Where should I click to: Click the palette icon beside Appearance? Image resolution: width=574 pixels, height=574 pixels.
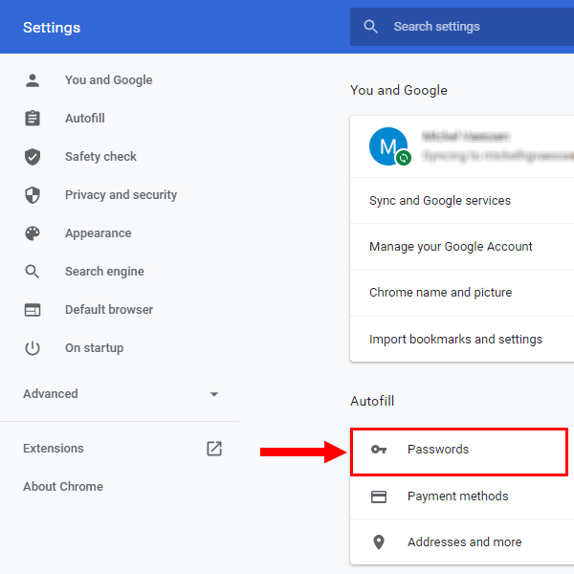33,233
